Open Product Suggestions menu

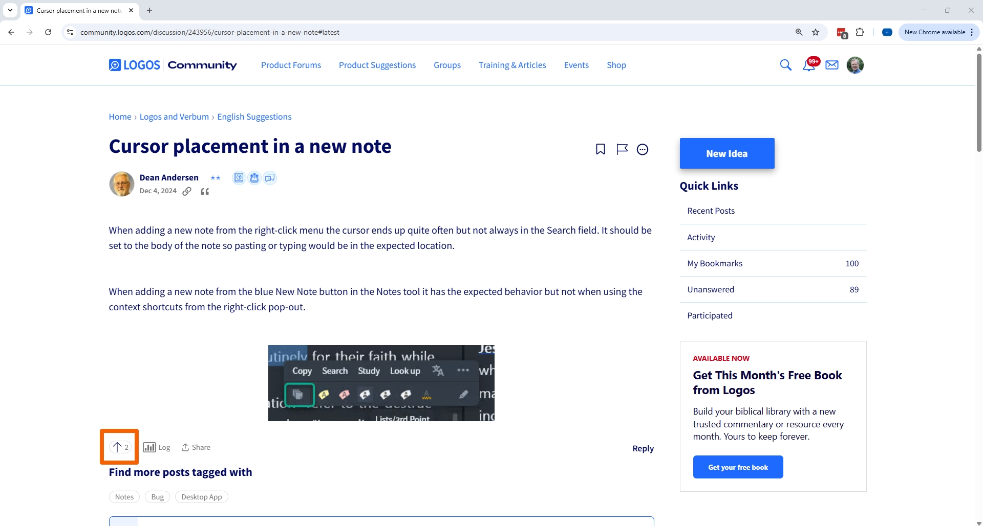point(377,65)
